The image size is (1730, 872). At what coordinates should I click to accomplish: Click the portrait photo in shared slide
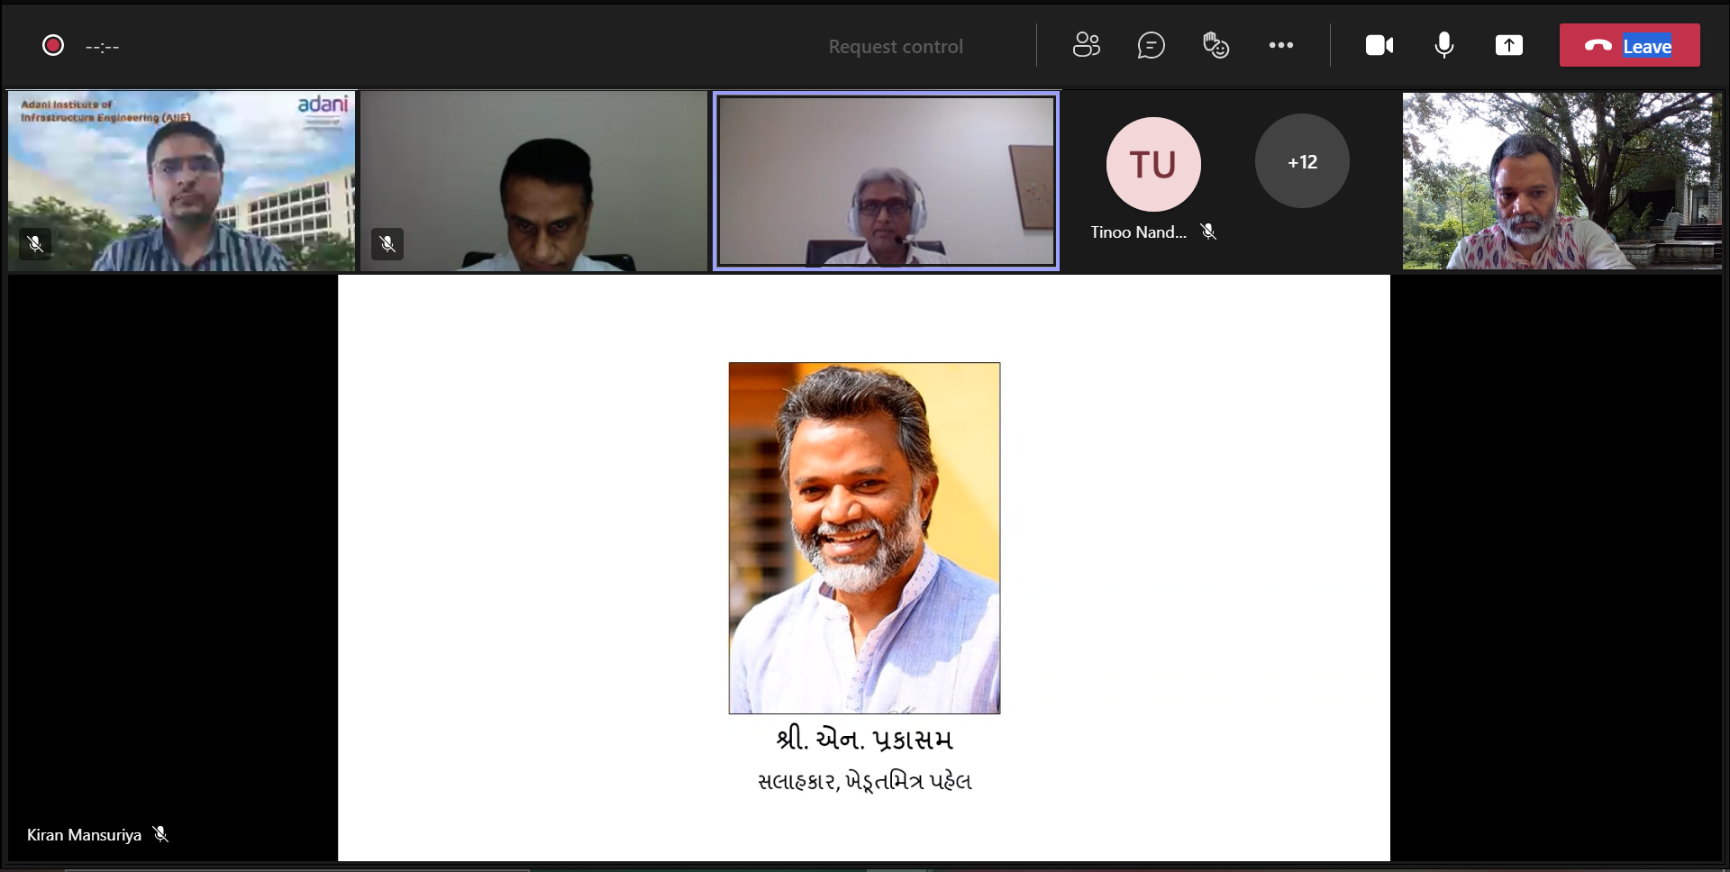(x=864, y=538)
